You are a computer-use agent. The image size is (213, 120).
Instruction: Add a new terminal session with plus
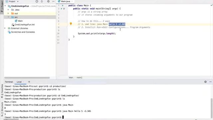[29, 82]
